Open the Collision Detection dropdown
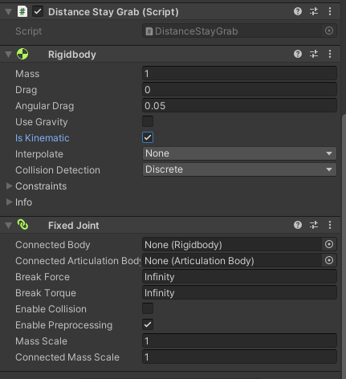346x379 pixels. pos(239,169)
